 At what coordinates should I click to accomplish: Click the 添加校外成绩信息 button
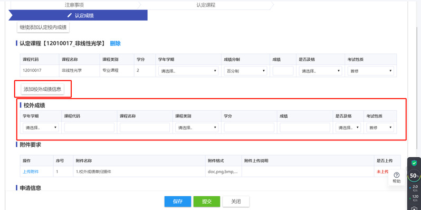[42, 89]
